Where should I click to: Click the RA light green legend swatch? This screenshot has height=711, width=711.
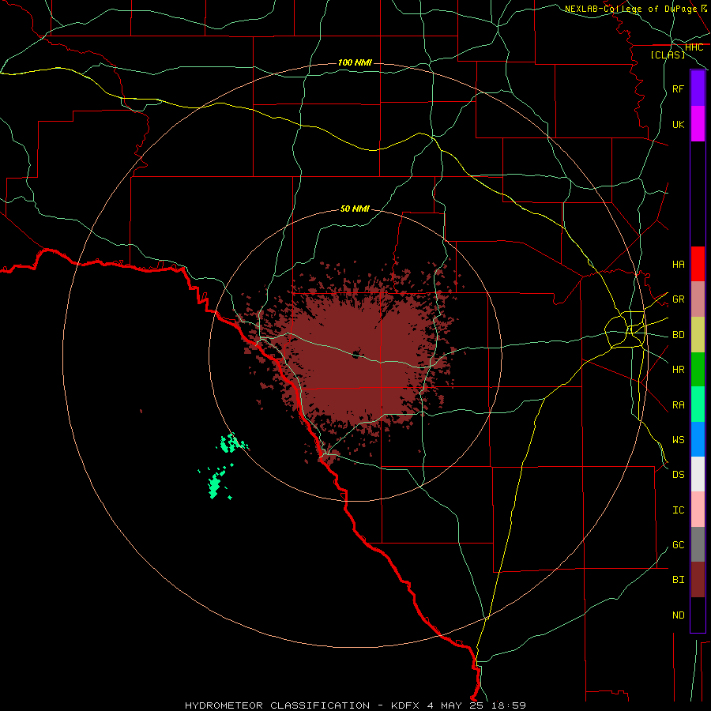(698, 404)
